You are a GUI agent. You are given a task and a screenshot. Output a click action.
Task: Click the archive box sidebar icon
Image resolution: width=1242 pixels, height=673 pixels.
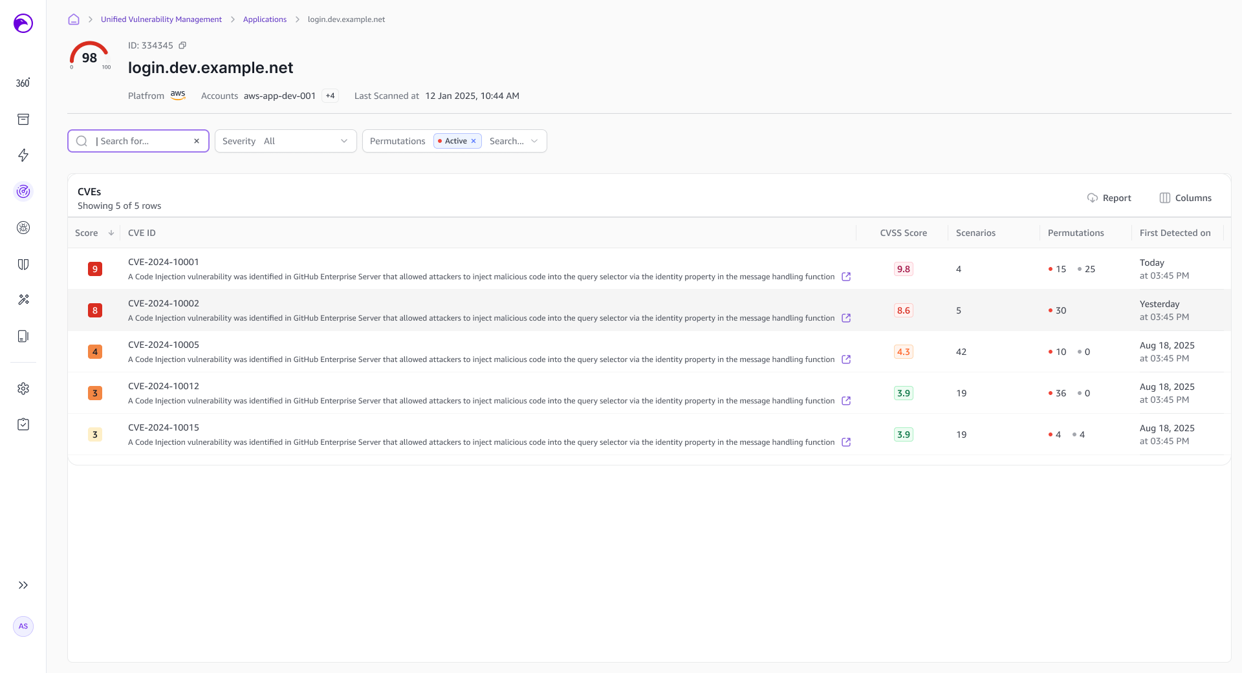23,119
